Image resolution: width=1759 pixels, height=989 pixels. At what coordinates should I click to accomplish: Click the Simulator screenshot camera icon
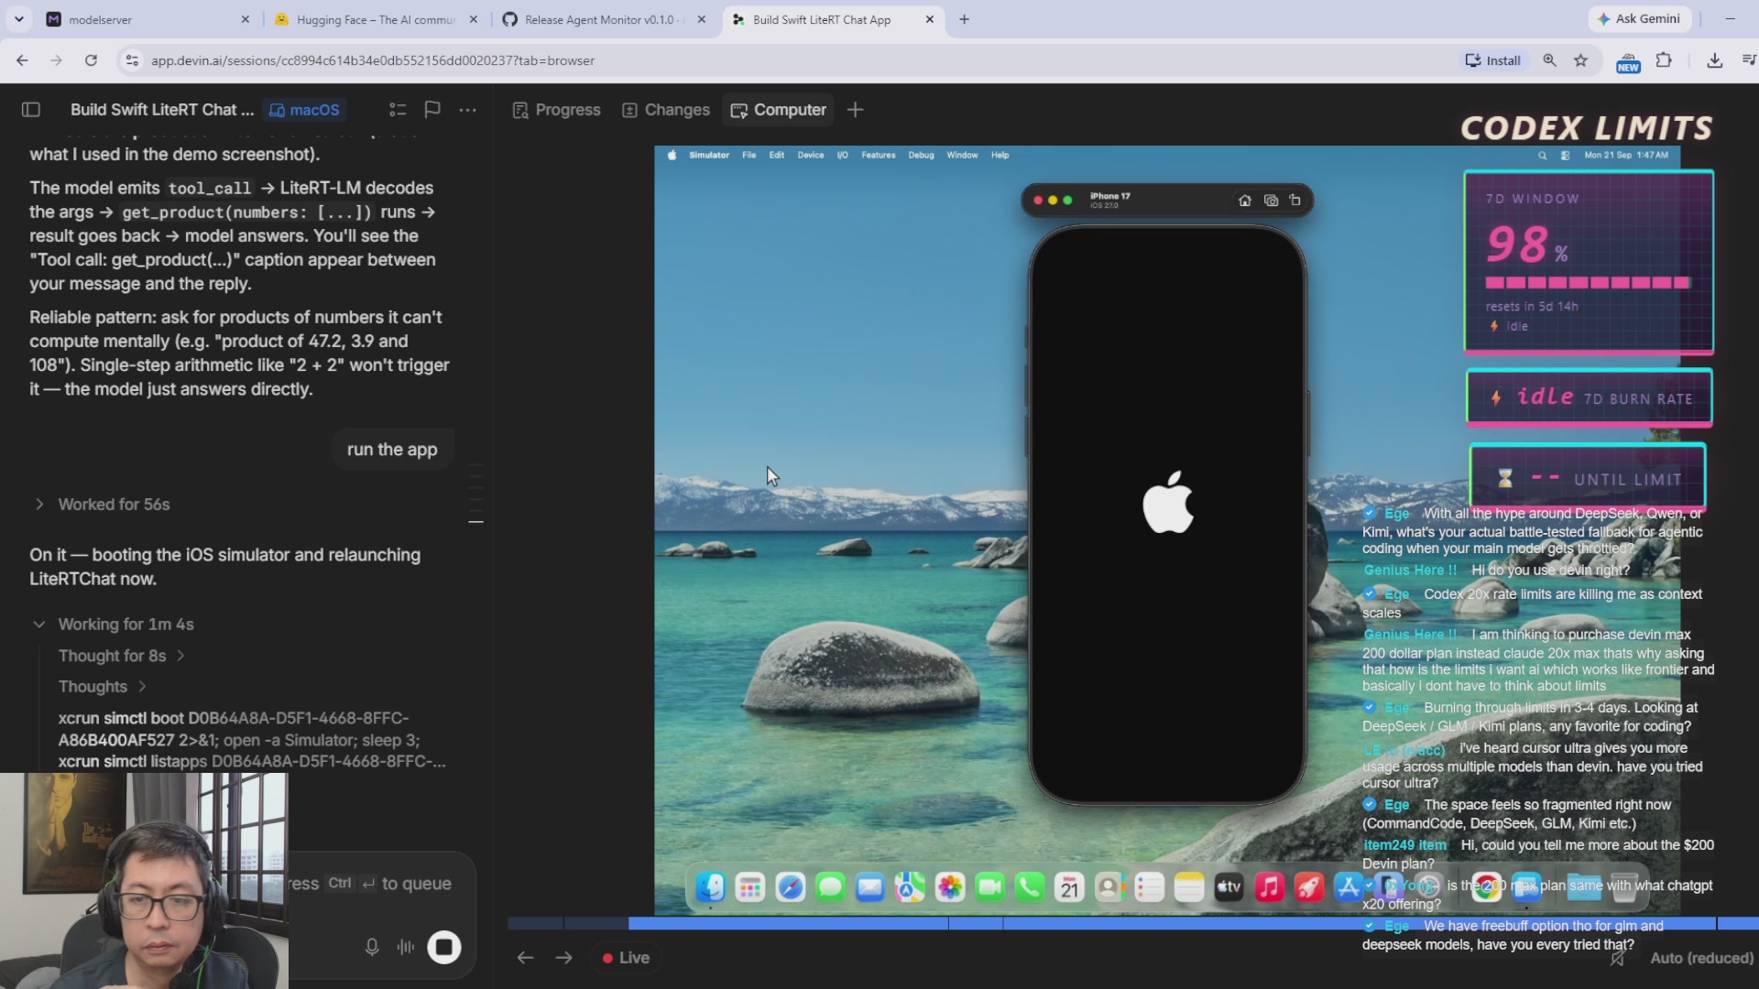pyautogui.click(x=1271, y=201)
